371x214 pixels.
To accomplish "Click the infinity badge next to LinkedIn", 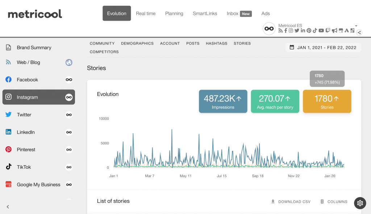I will (x=69, y=132).
